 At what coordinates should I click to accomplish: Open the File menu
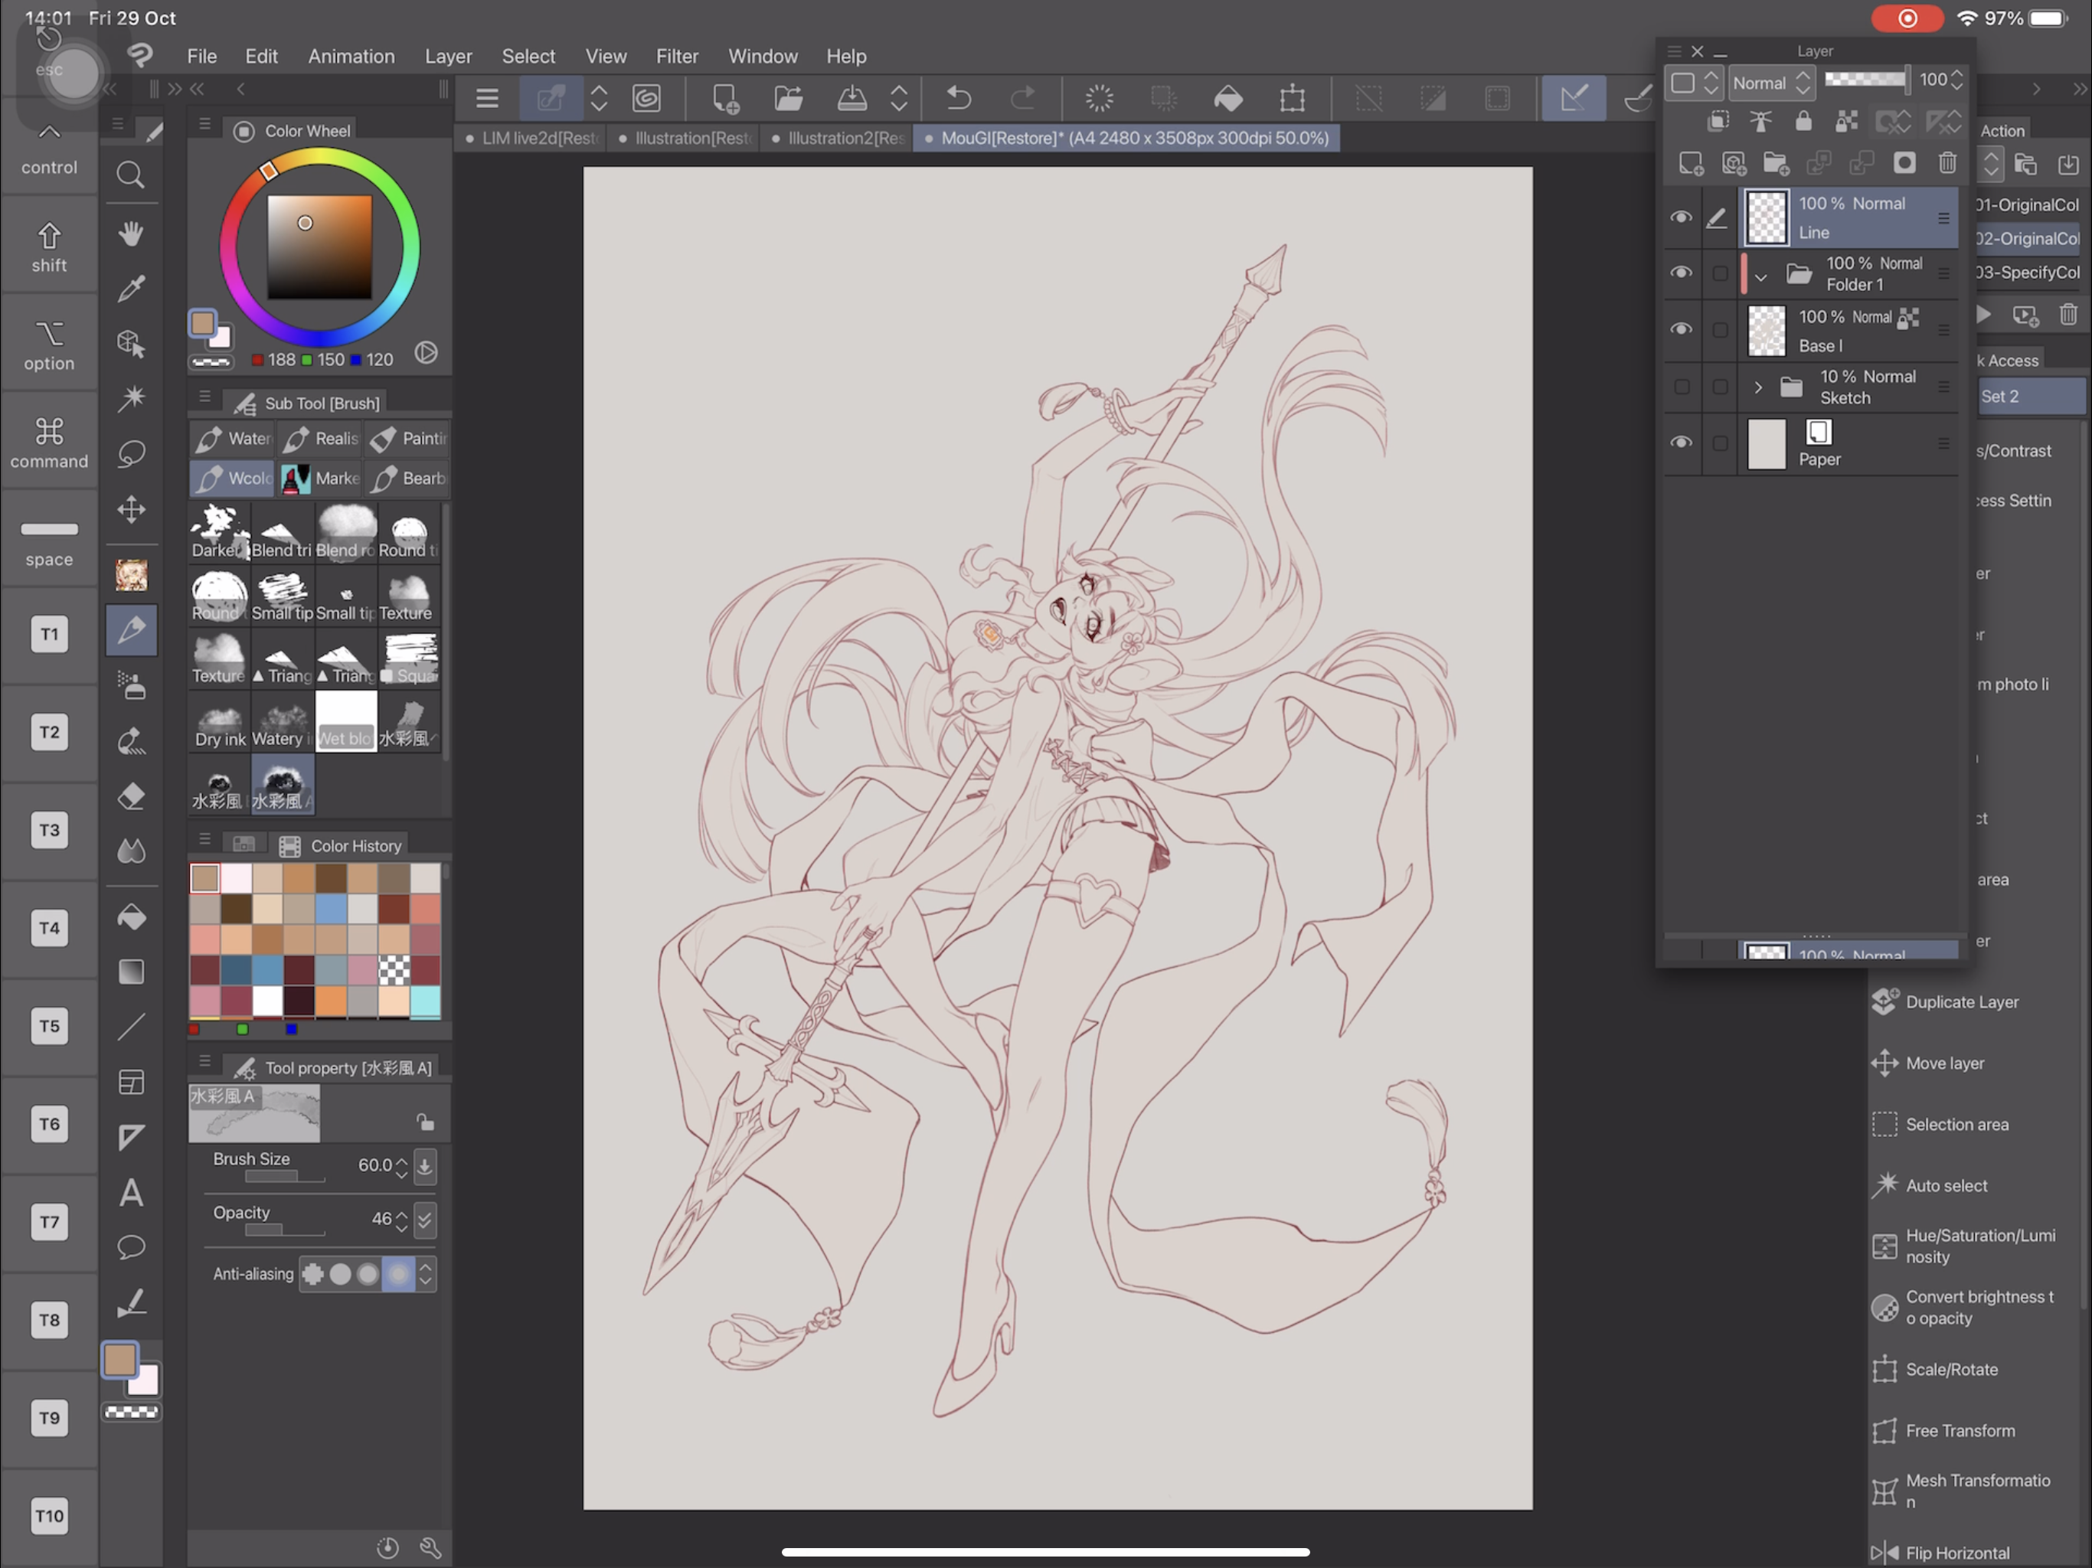tap(201, 57)
